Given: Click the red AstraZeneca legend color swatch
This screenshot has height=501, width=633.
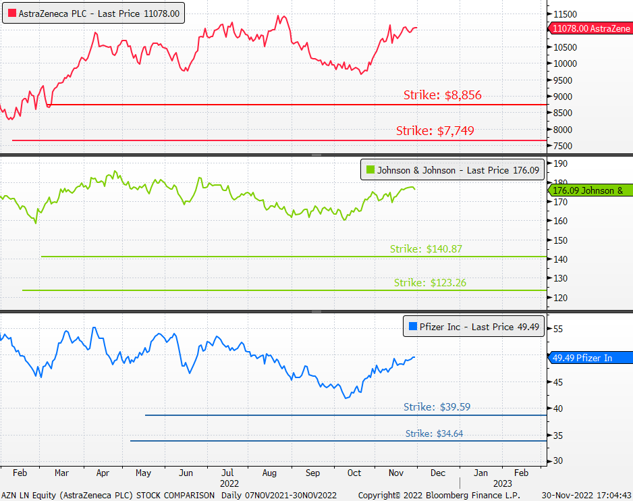Looking at the screenshot, I should click(x=12, y=14).
